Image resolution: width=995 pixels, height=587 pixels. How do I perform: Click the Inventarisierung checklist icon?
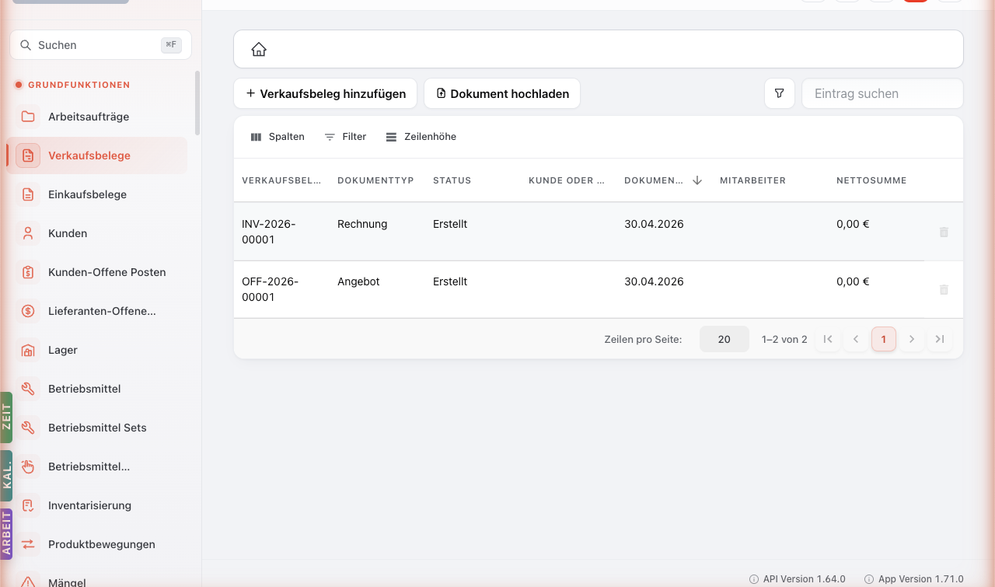[x=28, y=505]
